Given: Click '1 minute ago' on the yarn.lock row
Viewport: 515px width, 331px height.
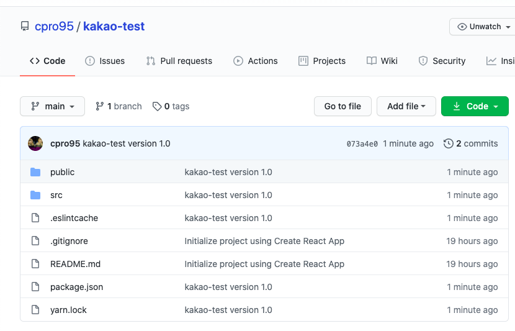Looking at the screenshot, I should pos(472,310).
